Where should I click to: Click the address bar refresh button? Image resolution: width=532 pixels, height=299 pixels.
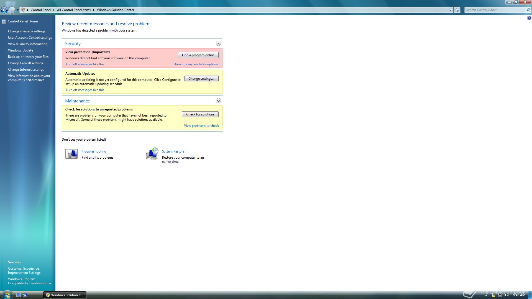[x=457, y=10]
